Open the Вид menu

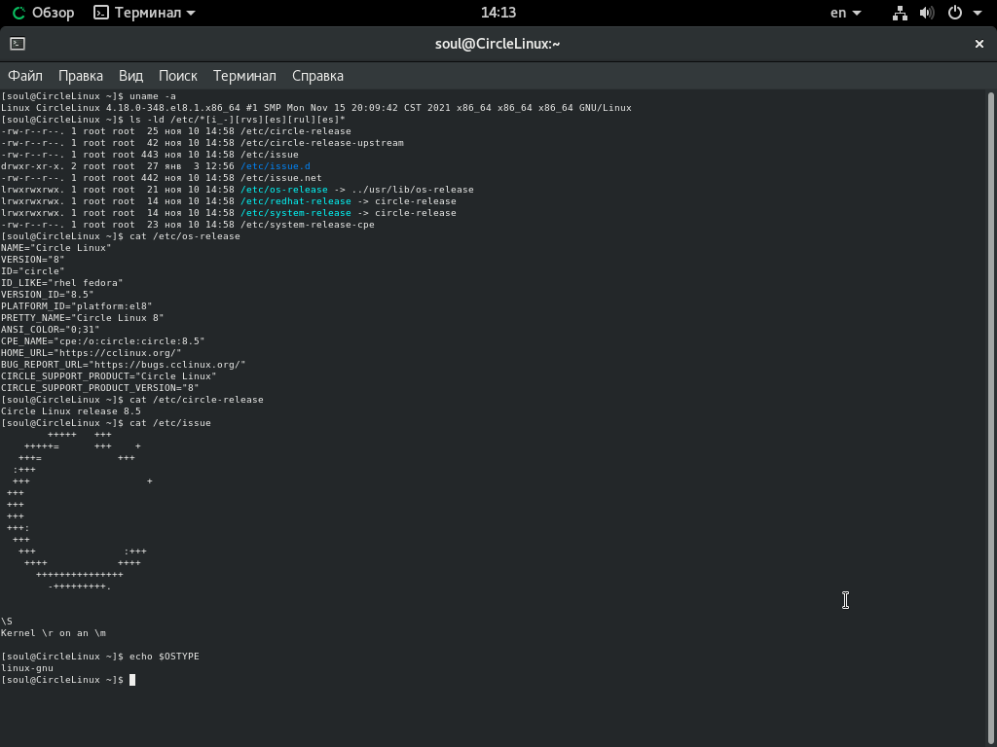[131, 76]
